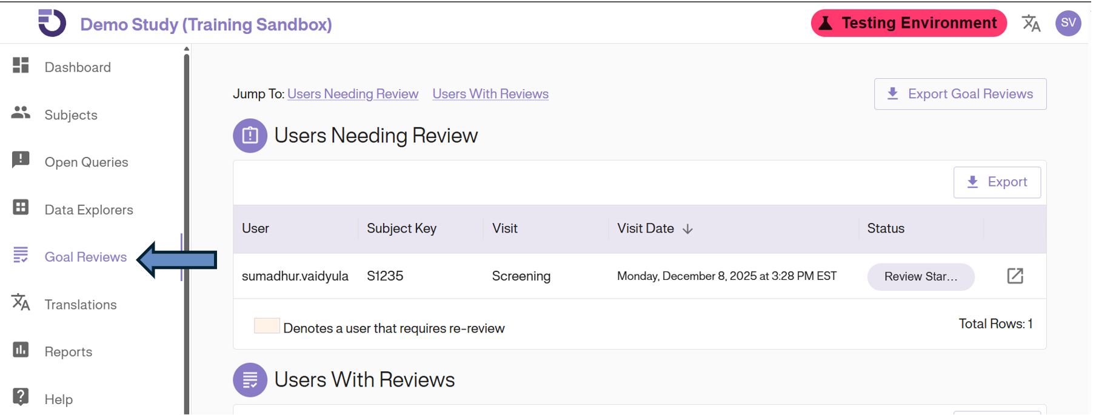Click Export button in Users Needing Review
Image resolution: width=1093 pixels, height=415 pixels.
(997, 182)
